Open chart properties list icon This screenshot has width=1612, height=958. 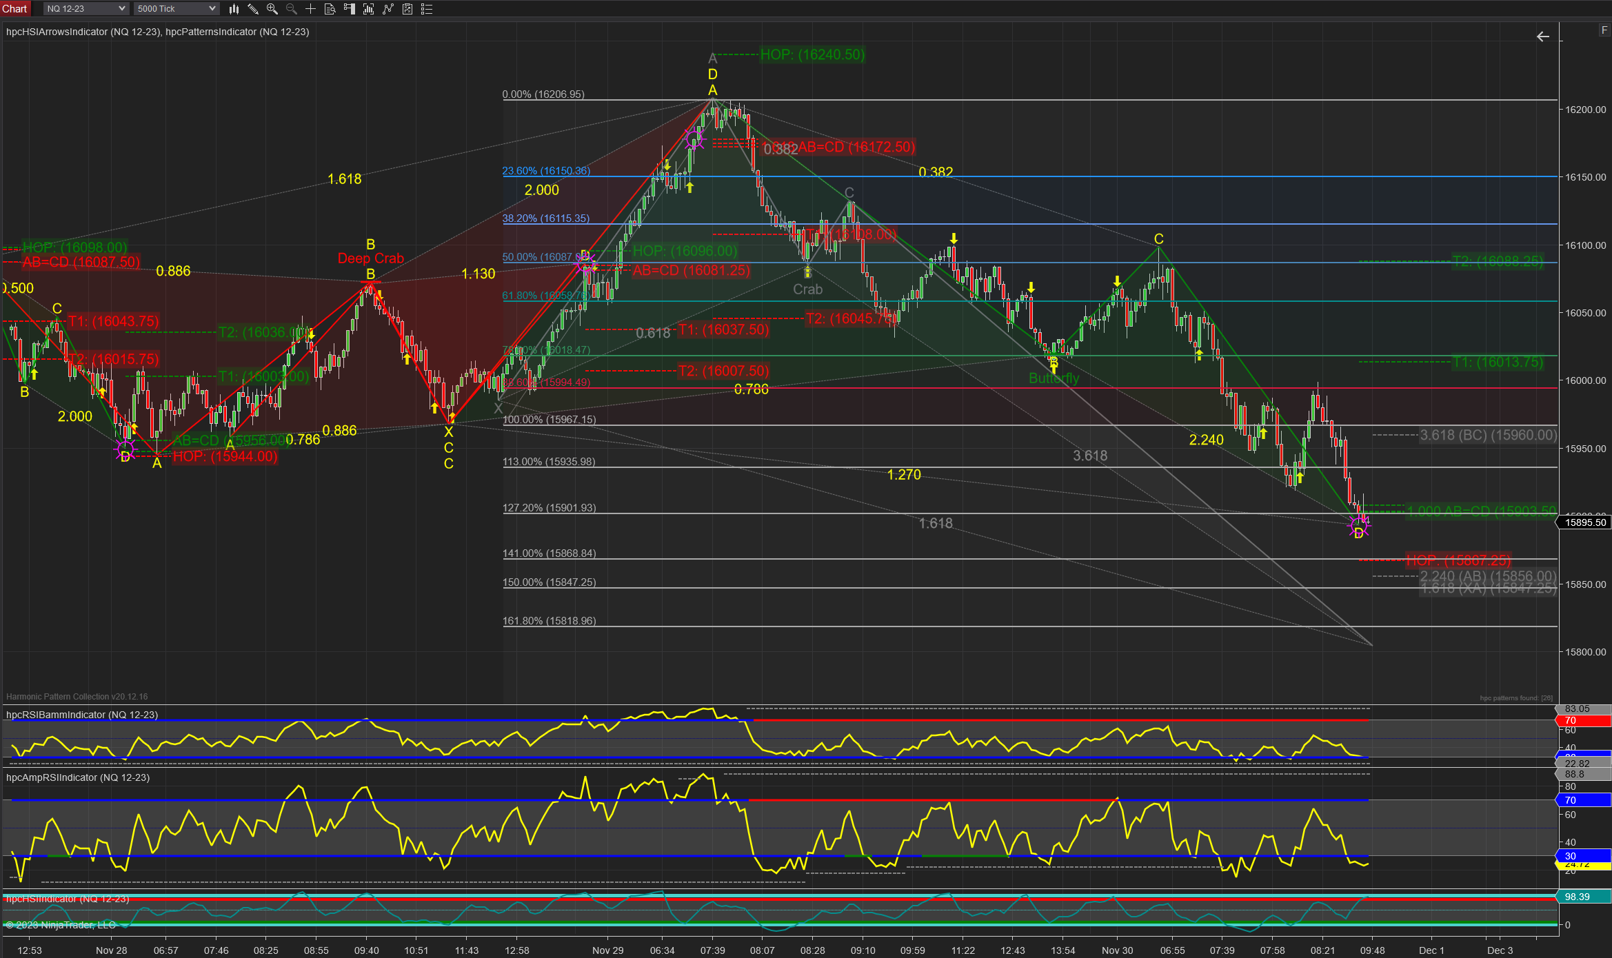(x=427, y=9)
